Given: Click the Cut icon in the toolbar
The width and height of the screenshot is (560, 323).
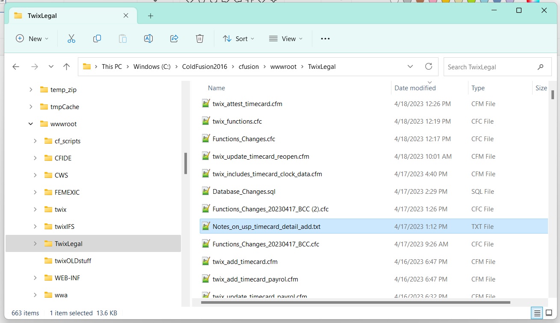Looking at the screenshot, I should point(71,39).
